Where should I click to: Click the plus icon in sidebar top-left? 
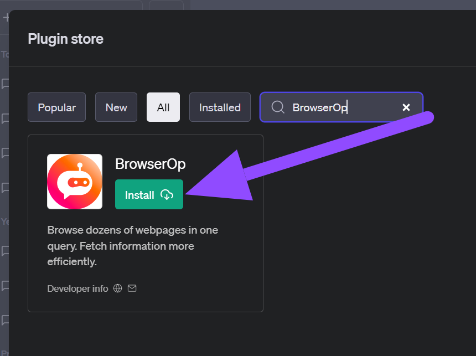coord(6,17)
